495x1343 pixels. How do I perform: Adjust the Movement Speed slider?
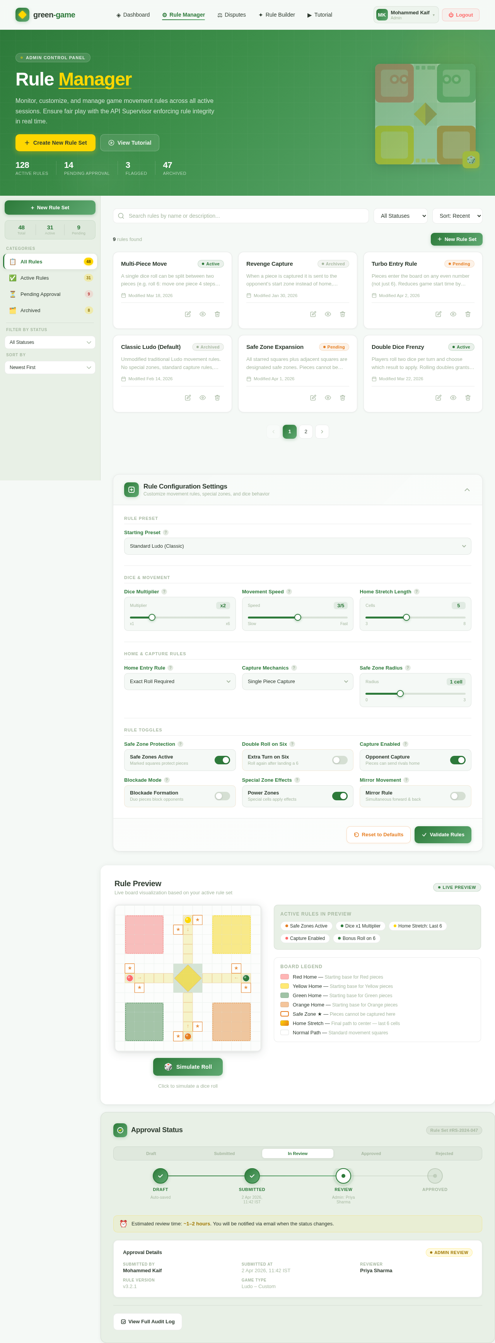click(297, 617)
